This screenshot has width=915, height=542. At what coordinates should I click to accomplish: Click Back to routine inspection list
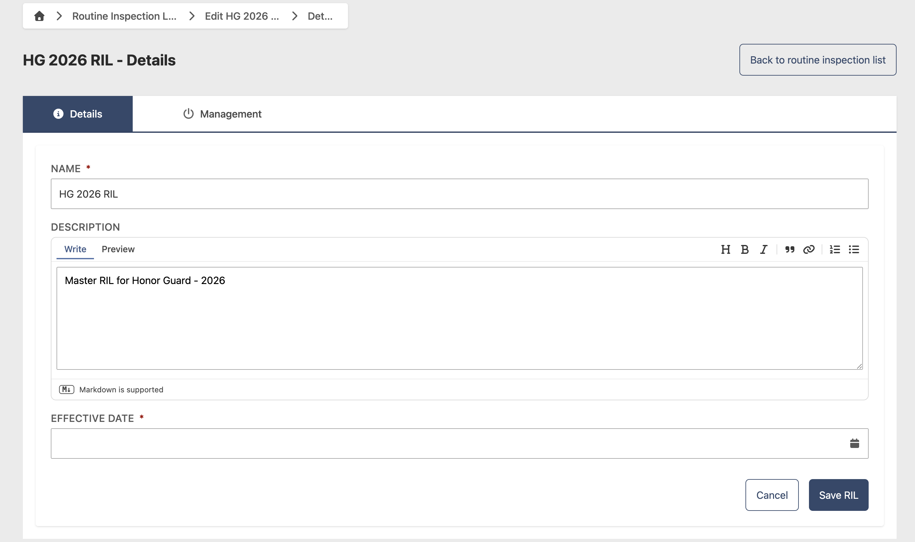(818, 60)
